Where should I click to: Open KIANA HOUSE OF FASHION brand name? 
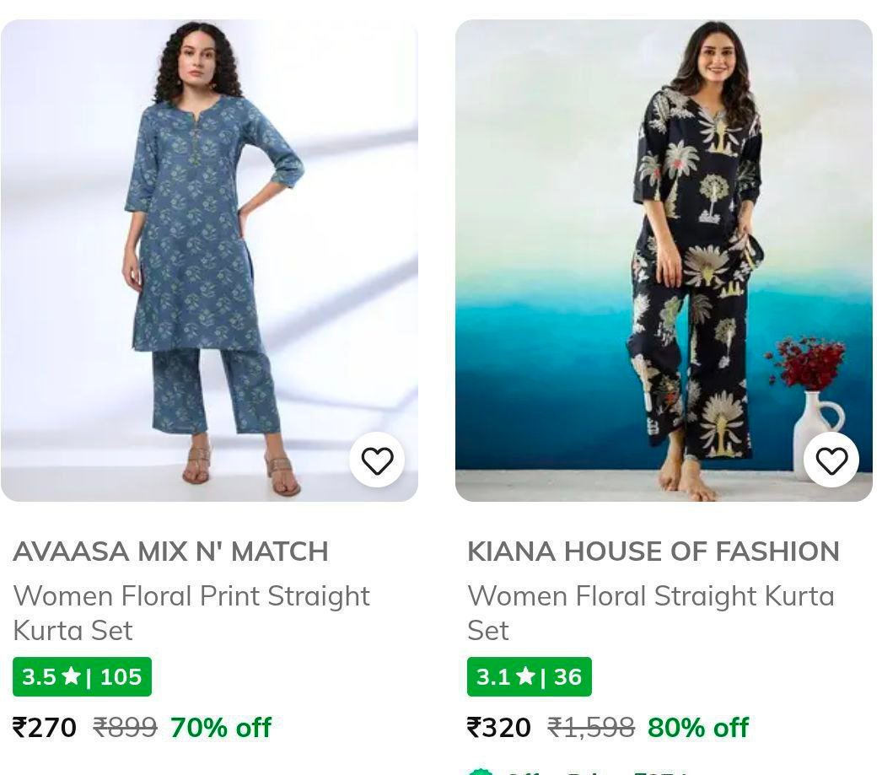[x=653, y=552]
